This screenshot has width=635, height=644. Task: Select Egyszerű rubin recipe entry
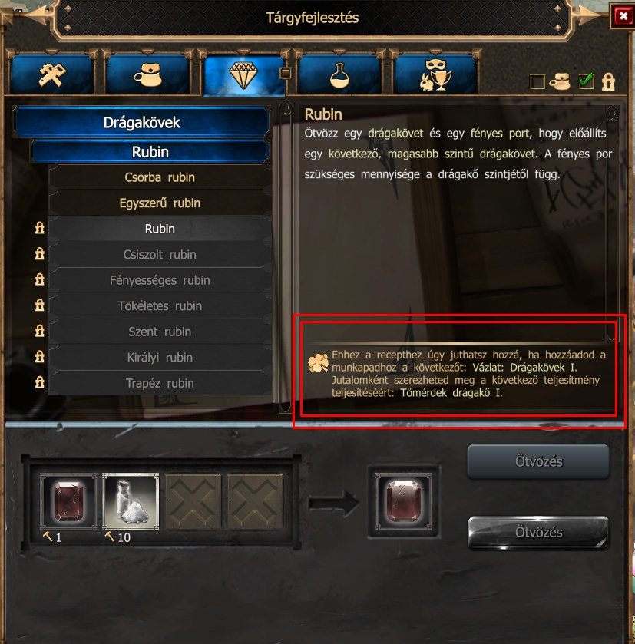click(160, 203)
